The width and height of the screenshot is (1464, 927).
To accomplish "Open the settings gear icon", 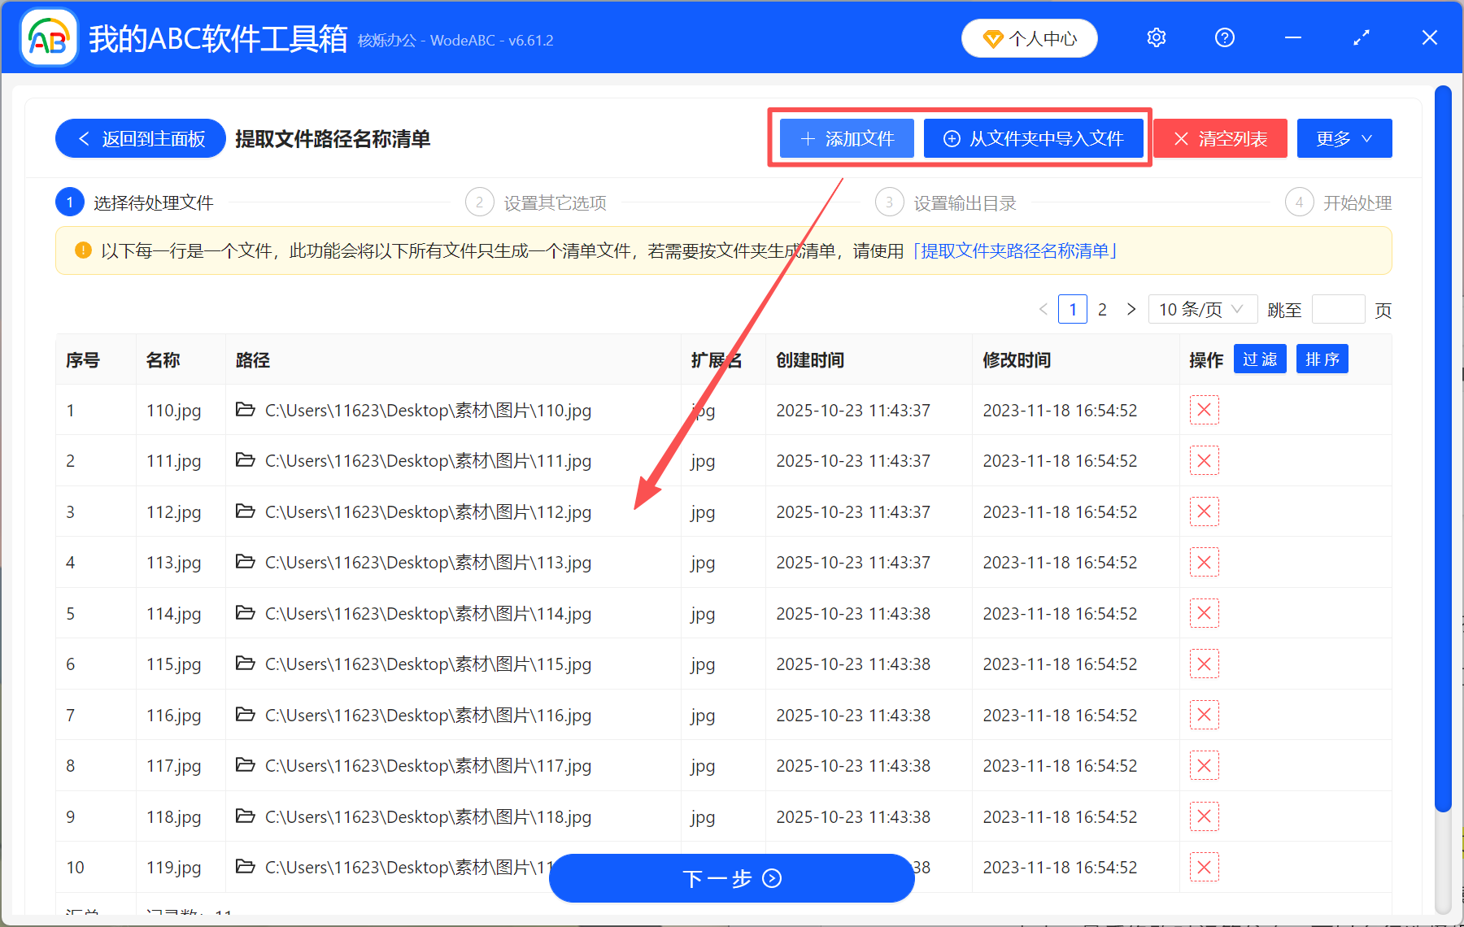I will click(1156, 37).
